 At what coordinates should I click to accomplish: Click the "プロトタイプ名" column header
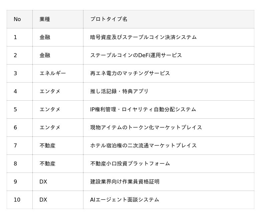109,19
